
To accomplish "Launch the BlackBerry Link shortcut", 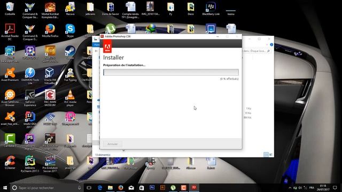I will tap(211, 9).
